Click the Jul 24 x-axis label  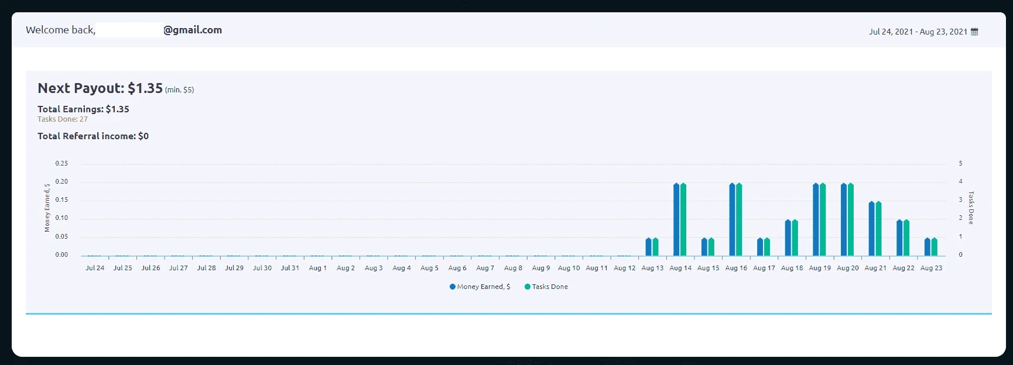point(95,268)
